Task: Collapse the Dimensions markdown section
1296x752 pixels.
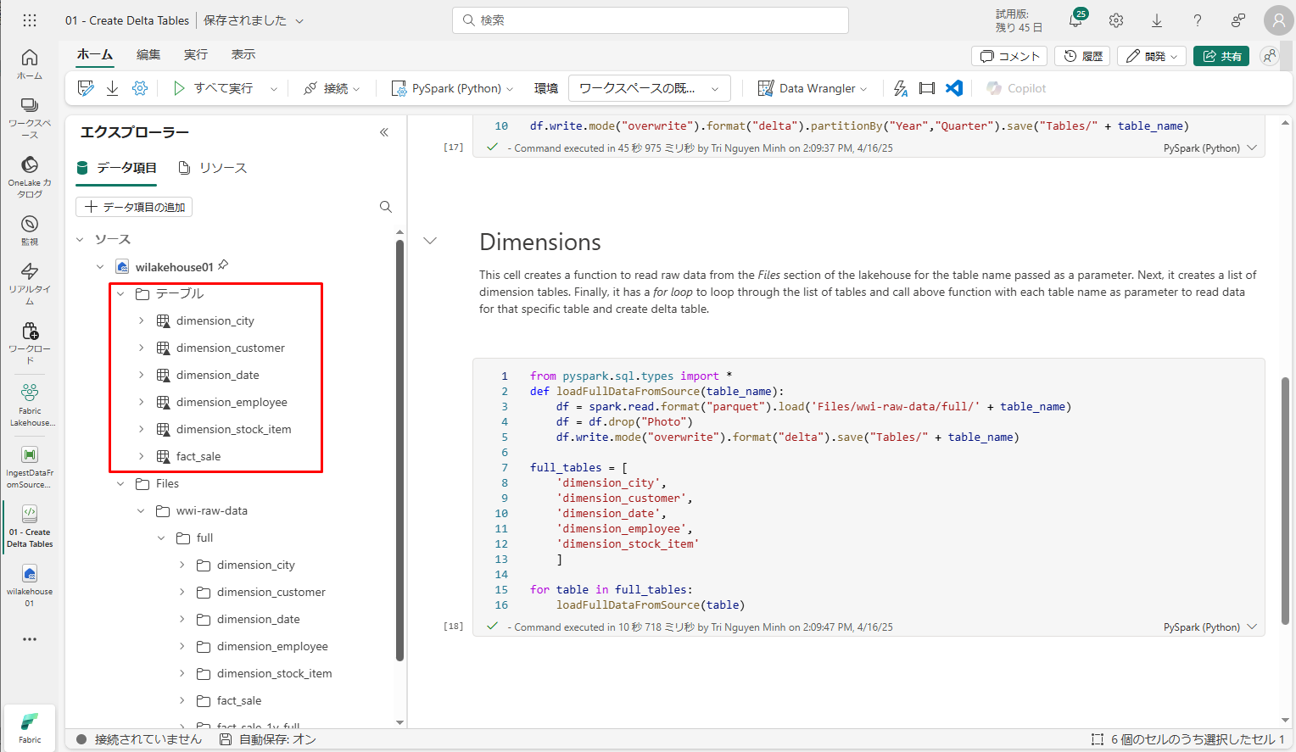Action: click(431, 241)
